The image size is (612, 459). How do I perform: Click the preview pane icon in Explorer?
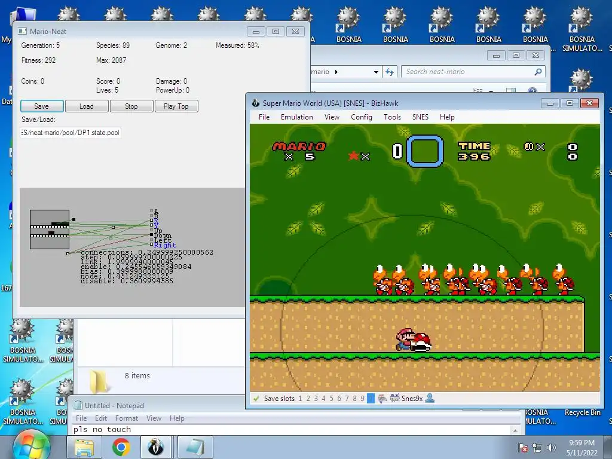click(510, 91)
